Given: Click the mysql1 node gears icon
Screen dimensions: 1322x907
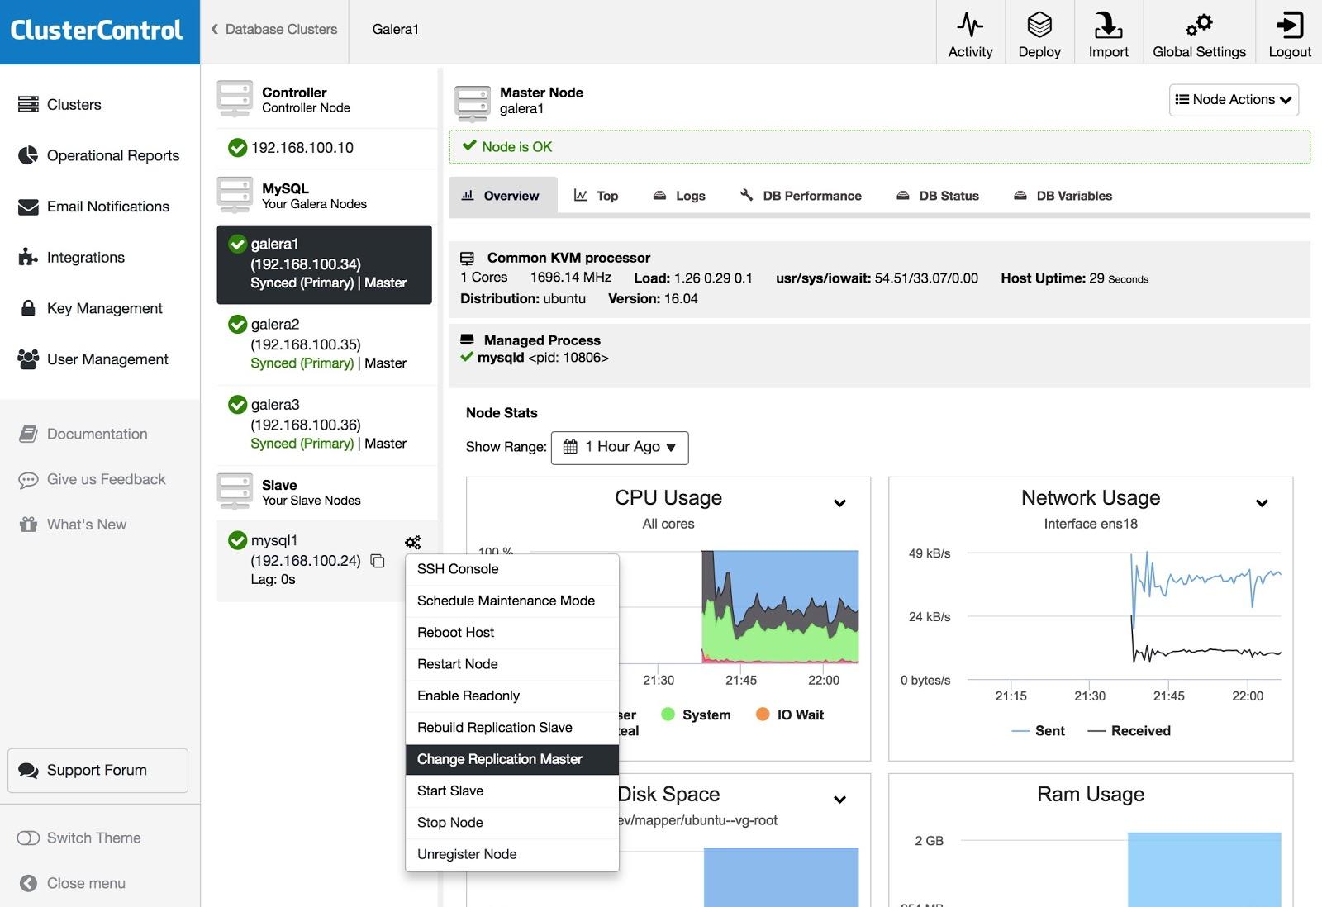Looking at the screenshot, I should click(x=413, y=542).
